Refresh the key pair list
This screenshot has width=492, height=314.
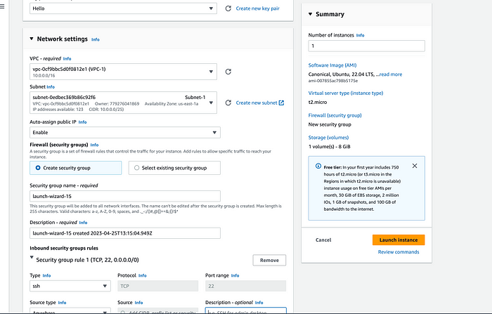(x=228, y=8)
